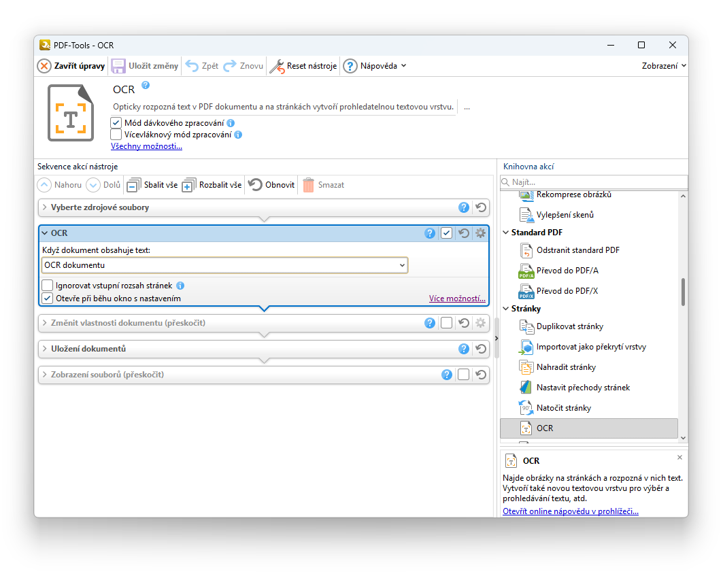
Task: Reset the Vyberte zdrojové soubory step
Action: tap(481, 207)
